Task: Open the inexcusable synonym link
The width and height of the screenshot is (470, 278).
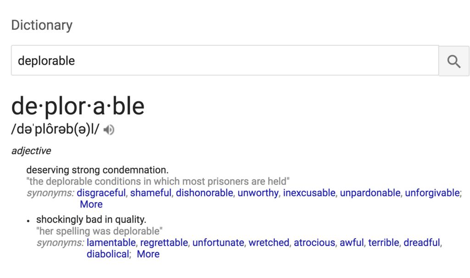Action: tap(309, 193)
